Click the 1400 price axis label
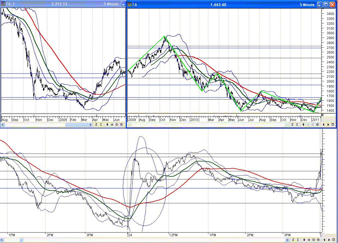338x243 pixels. click(x=330, y=111)
